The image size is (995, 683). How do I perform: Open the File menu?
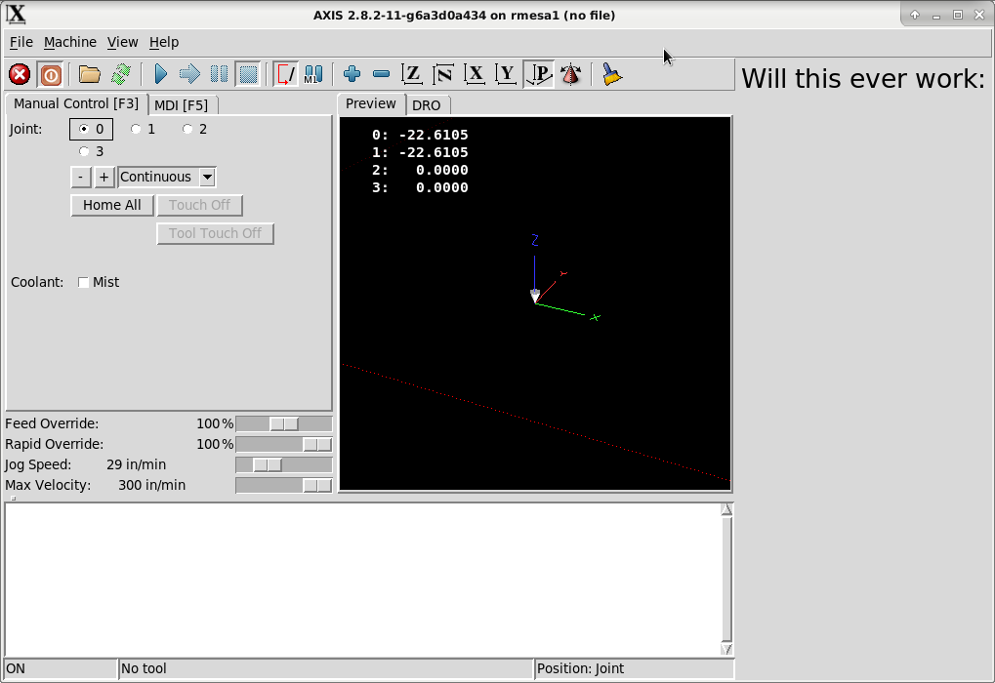click(x=21, y=43)
